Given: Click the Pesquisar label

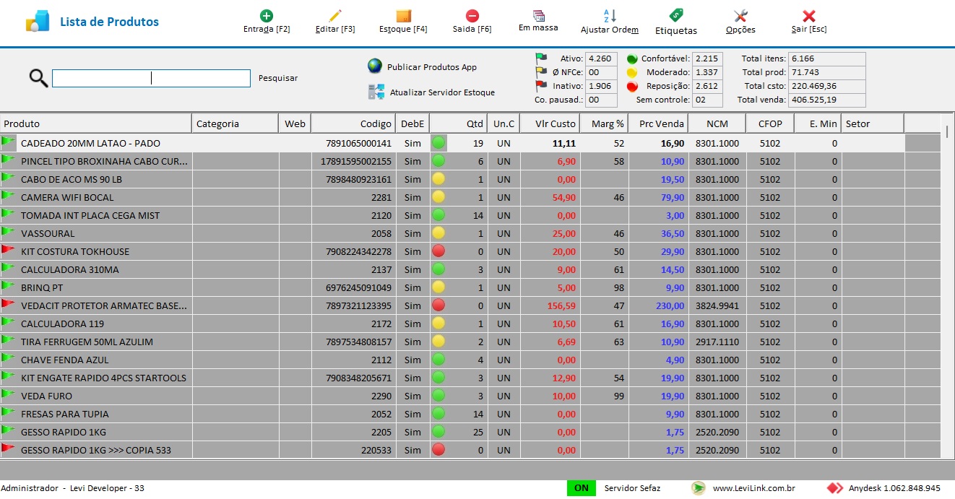Looking at the screenshot, I should 278,78.
